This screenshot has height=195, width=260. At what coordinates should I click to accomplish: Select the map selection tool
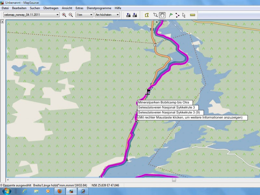[x=147, y=15]
